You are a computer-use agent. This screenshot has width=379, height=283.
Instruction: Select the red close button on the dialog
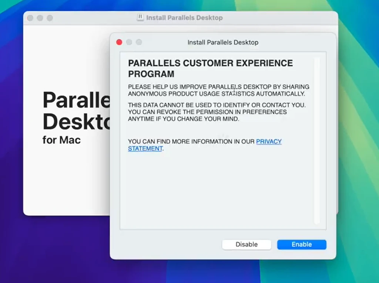point(119,42)
